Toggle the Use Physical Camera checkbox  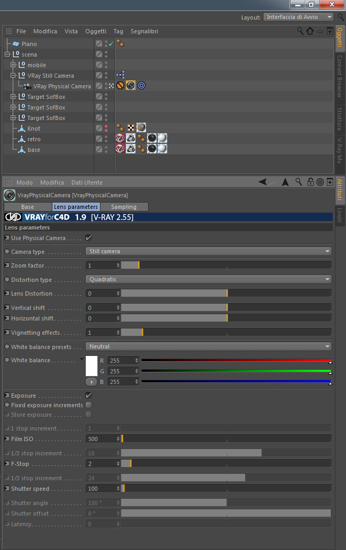[x=88, y=237]
